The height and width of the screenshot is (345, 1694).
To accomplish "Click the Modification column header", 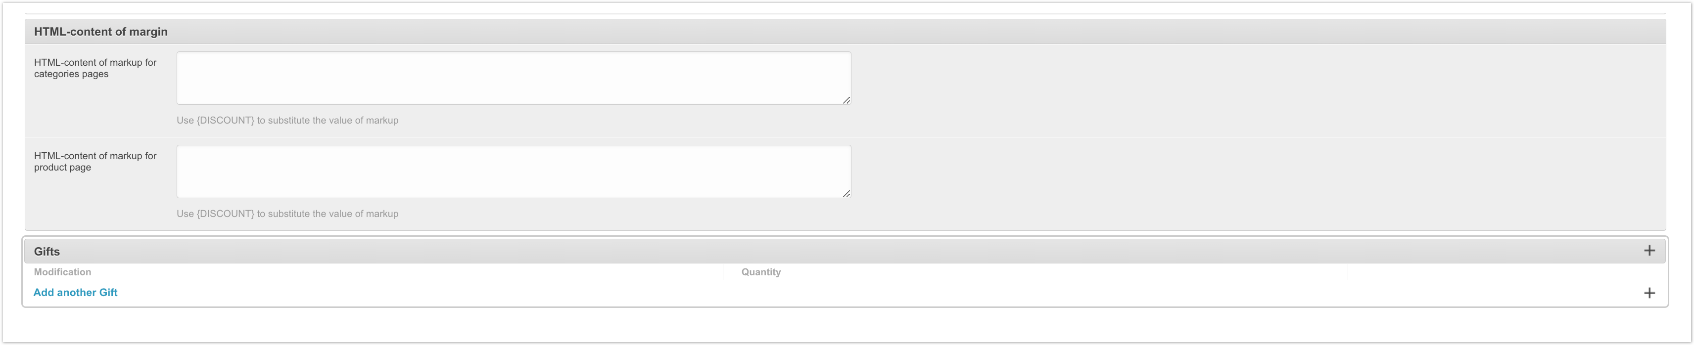I will tap(62, 272).
